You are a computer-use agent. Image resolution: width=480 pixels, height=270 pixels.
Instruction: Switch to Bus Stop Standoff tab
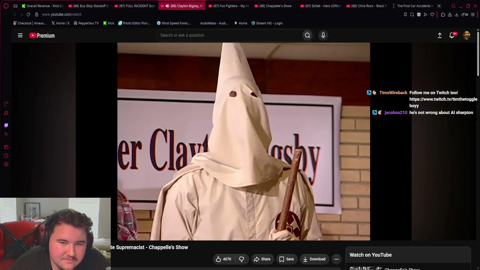89,6
